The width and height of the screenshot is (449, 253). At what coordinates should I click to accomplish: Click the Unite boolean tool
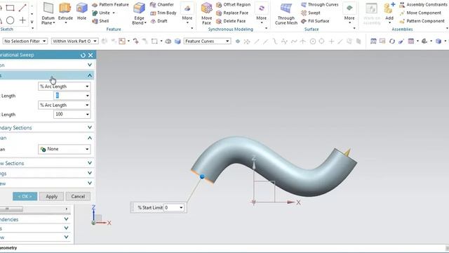[101, 13]
